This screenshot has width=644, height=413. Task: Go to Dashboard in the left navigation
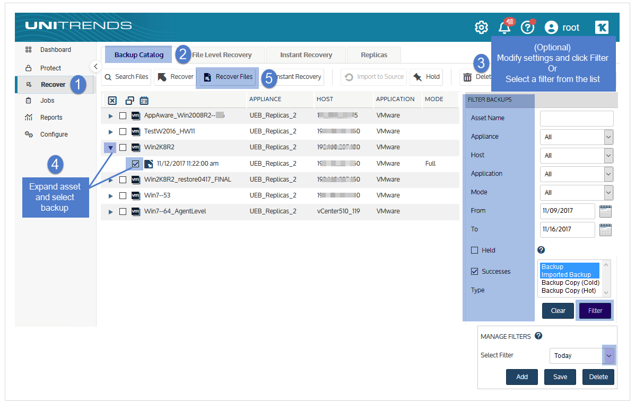(55, 50)
